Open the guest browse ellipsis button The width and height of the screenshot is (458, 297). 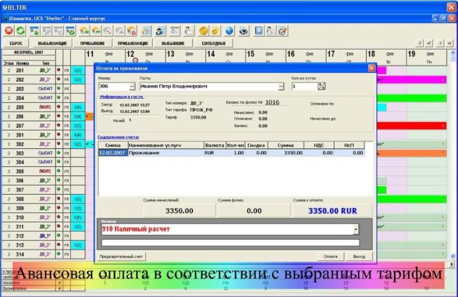point(281,86)
